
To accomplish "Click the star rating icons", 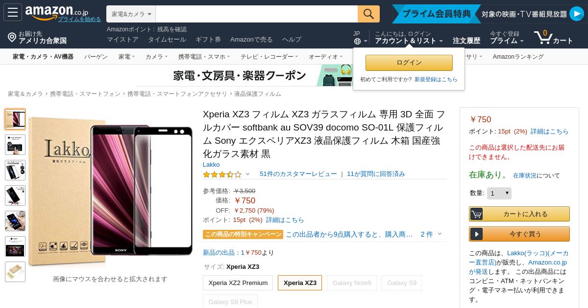I will (x=222, y=174).
